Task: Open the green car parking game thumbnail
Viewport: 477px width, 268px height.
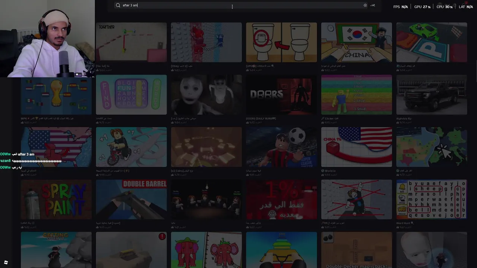Action: click(x=432, y=42)
